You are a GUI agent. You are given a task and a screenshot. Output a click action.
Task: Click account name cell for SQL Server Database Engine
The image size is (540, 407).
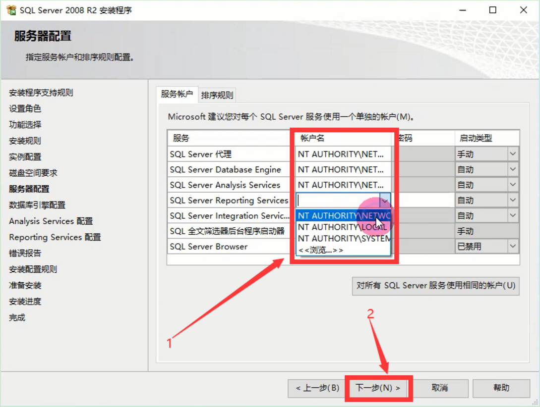pos(343,169)
